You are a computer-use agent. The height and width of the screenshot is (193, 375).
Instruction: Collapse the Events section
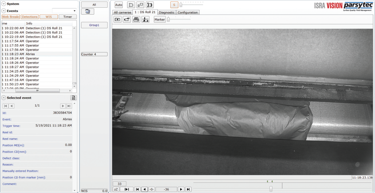pos(4,11)
